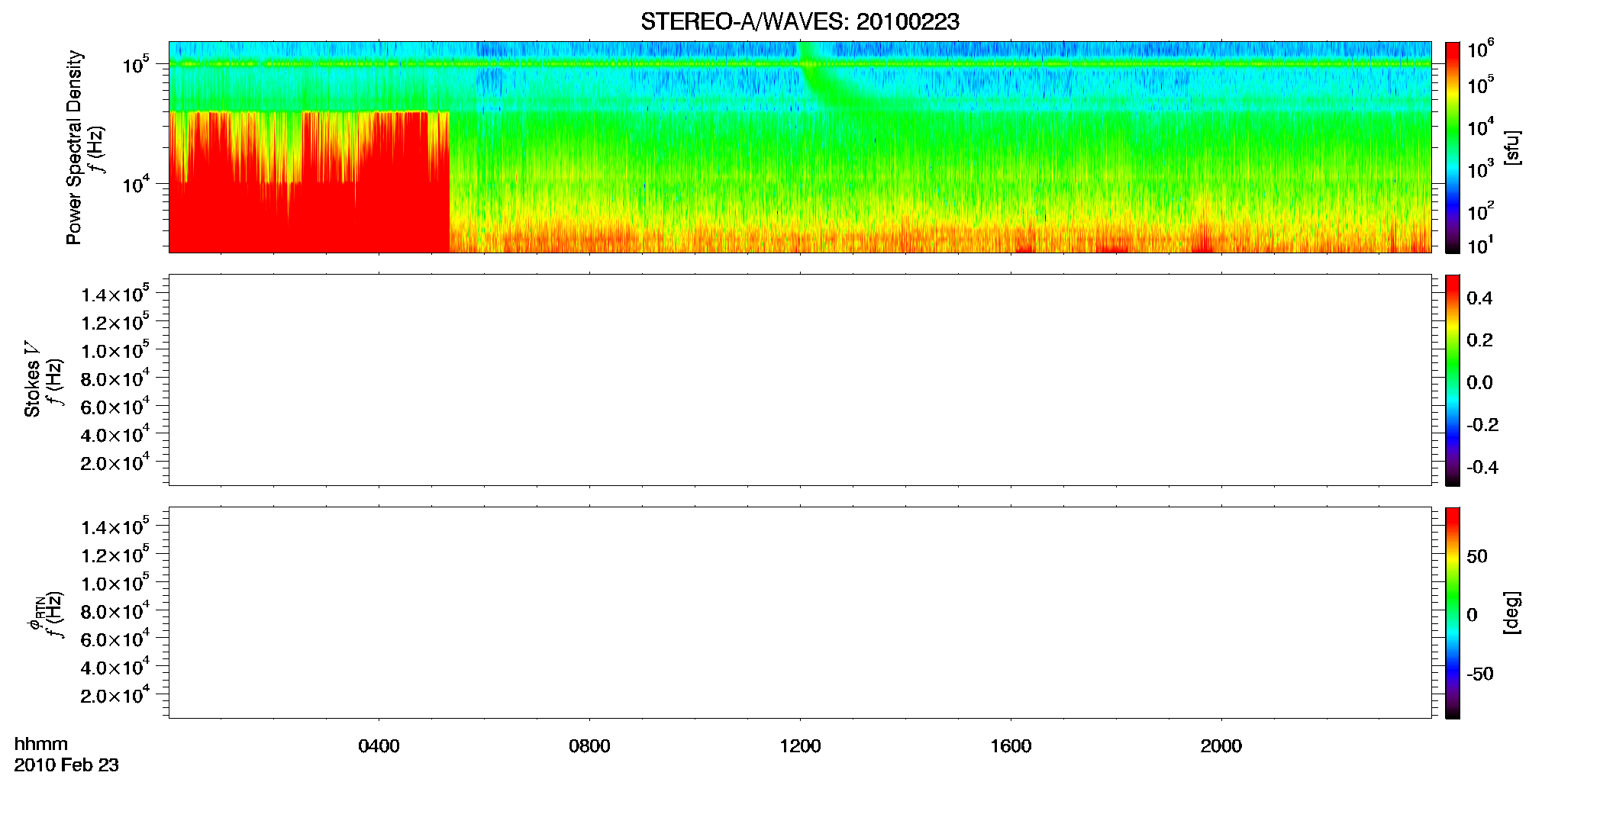Image resolution: width=1600 pixels, height=824 pixels.
Task: Click the power spectral density spectrogram
Action: point(799,146)
